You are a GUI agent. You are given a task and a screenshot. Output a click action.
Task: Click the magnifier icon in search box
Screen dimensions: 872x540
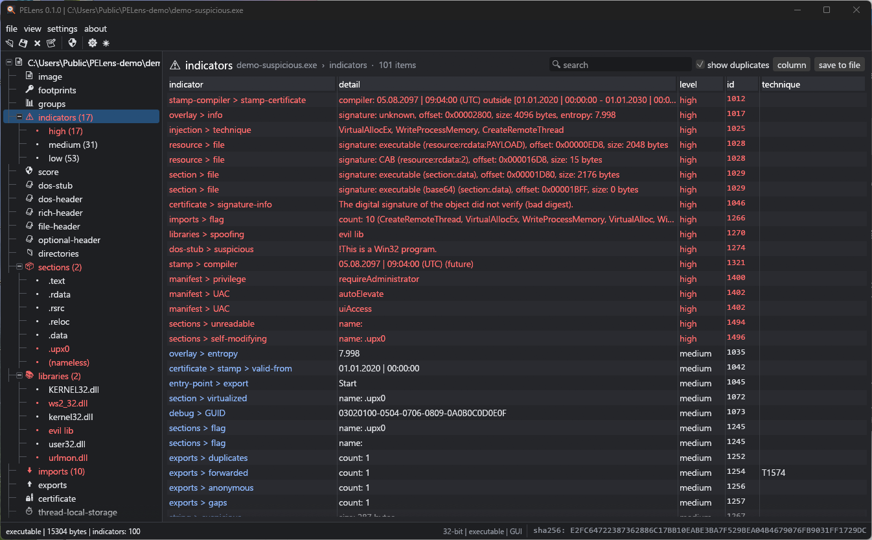coord(556,64)
